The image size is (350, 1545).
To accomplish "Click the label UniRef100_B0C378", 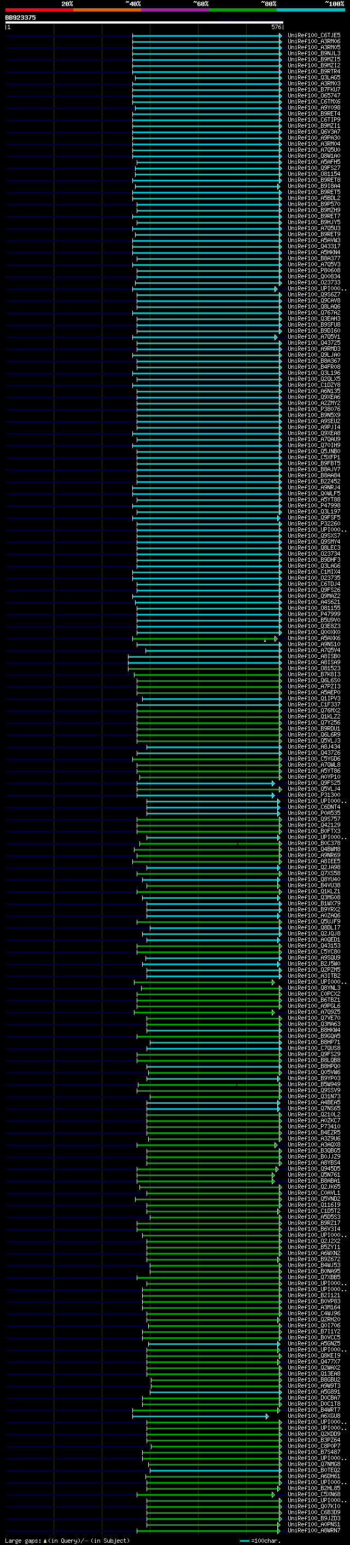I will tap(314, 843).
